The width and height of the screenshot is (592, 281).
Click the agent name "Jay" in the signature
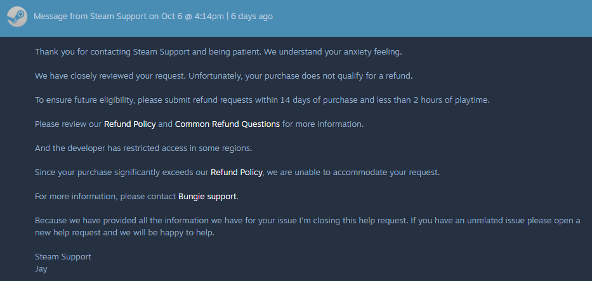[x=41, y=269]
